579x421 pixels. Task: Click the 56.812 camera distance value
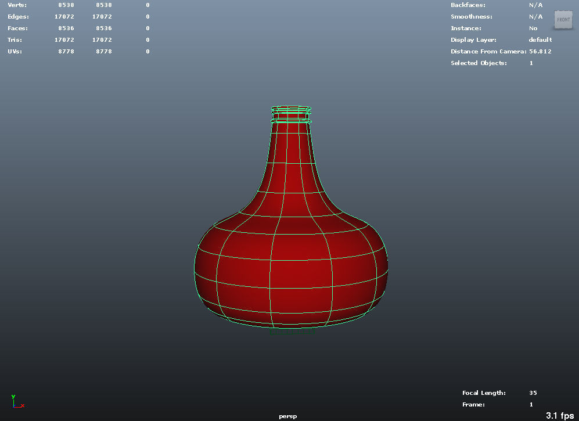[x=540, y=51]
